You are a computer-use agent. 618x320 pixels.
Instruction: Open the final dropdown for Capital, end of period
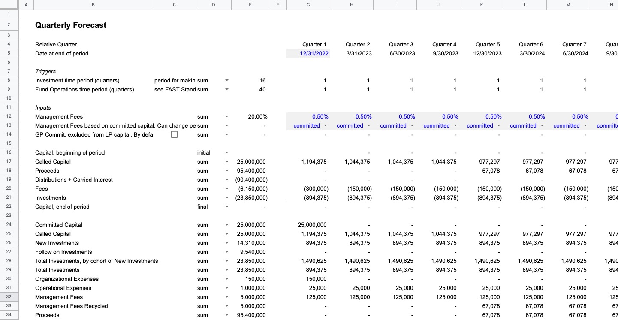coord(227,207)
